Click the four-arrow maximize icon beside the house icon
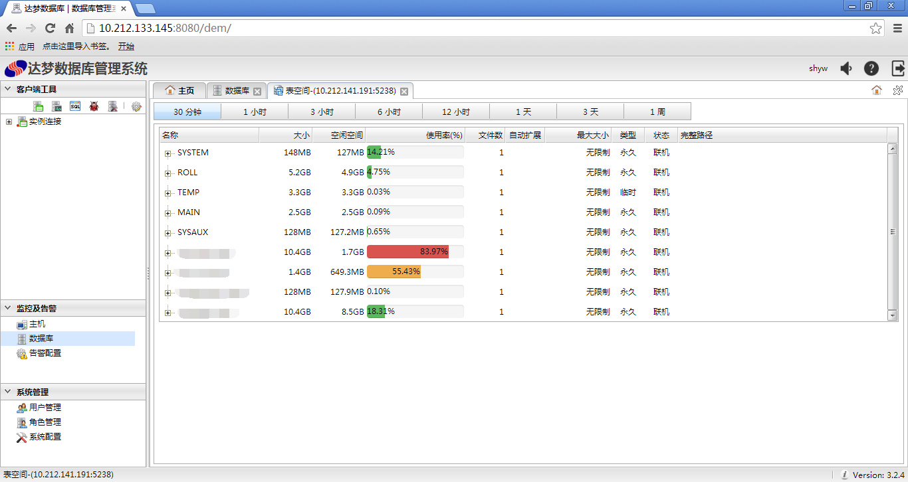 tap(898, 90)
